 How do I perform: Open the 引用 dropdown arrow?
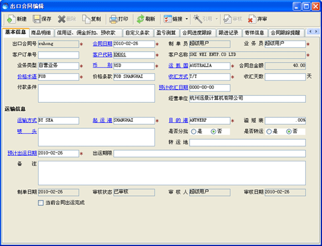pyautogui.click(x=216, y=19)
